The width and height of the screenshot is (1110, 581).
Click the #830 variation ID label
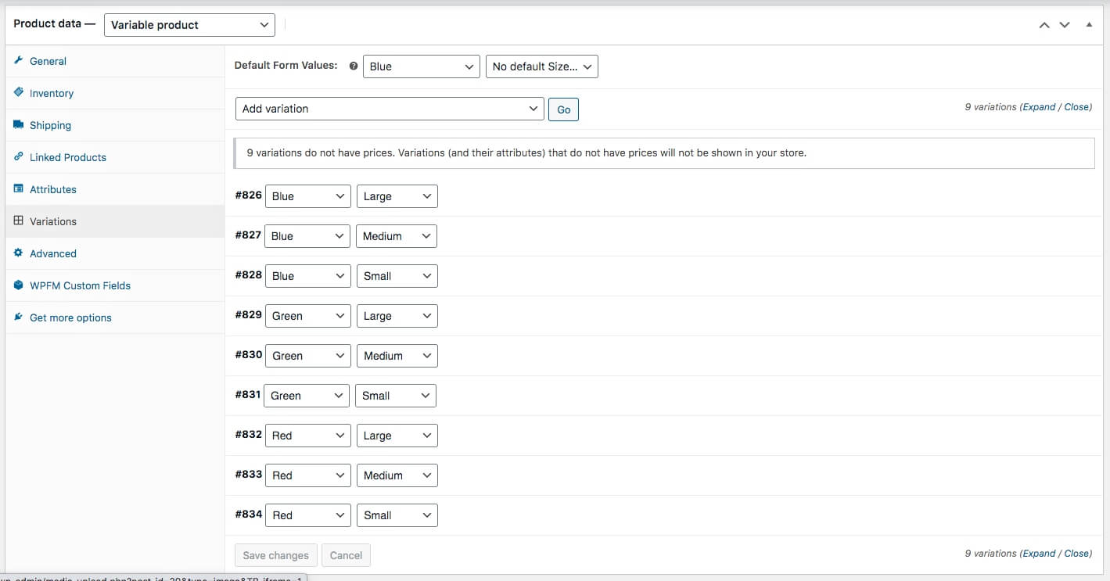point(248,354)
